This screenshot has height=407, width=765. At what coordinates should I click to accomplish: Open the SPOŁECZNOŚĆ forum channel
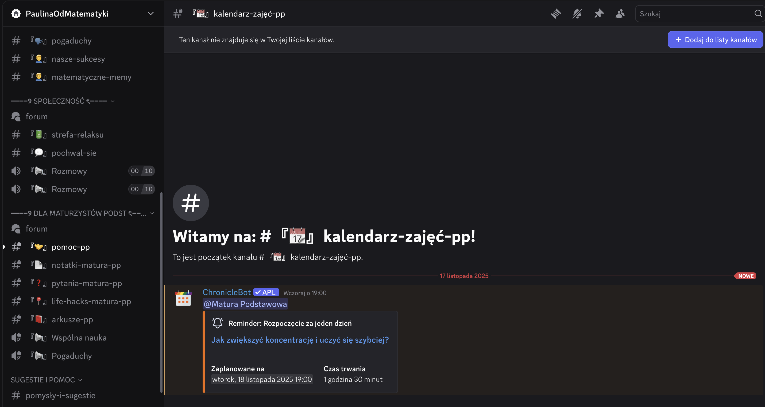[36, 117]
